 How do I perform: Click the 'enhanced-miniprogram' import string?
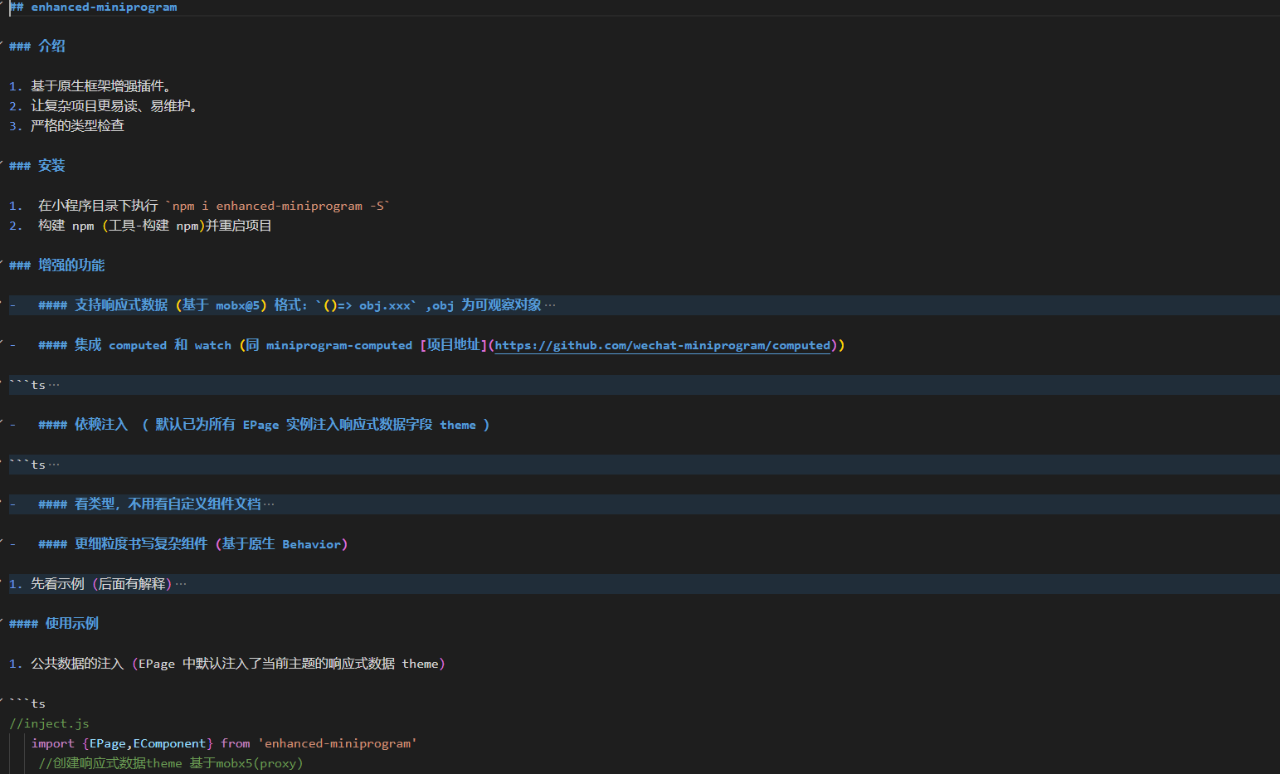[338, 743]
